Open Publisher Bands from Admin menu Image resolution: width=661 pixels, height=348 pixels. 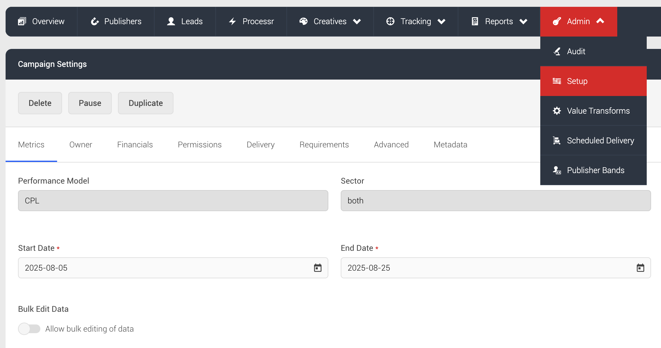pyautogui.click(x=596, y=170)
